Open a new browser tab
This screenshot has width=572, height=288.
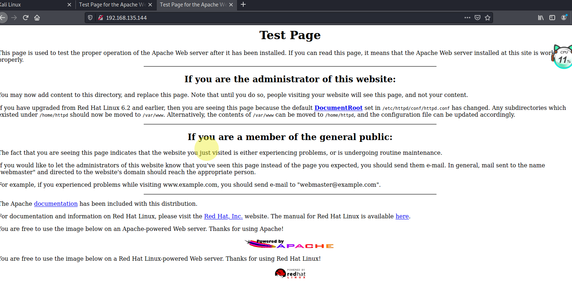coord(243,4)
